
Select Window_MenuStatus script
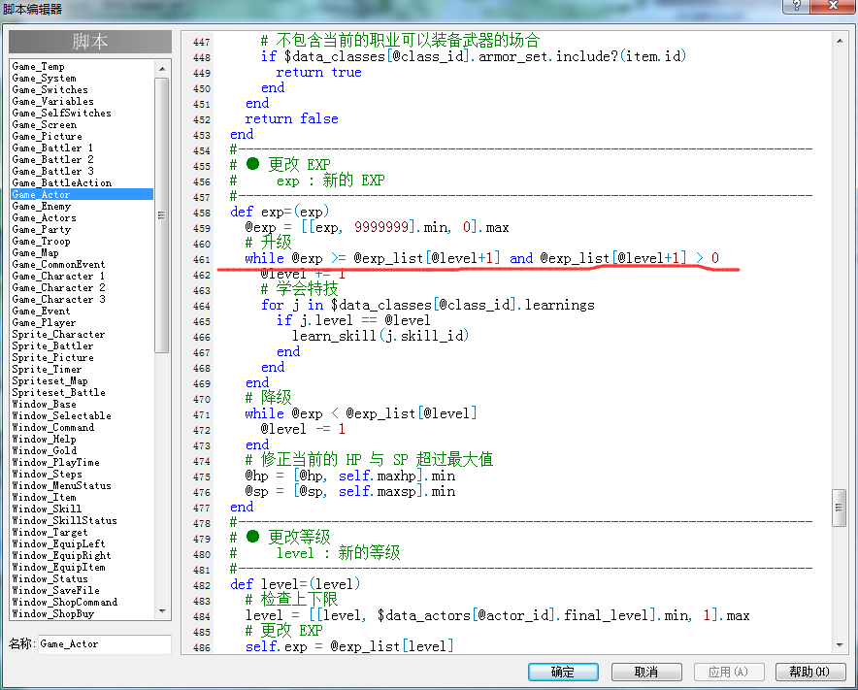(x=62, y=486)
